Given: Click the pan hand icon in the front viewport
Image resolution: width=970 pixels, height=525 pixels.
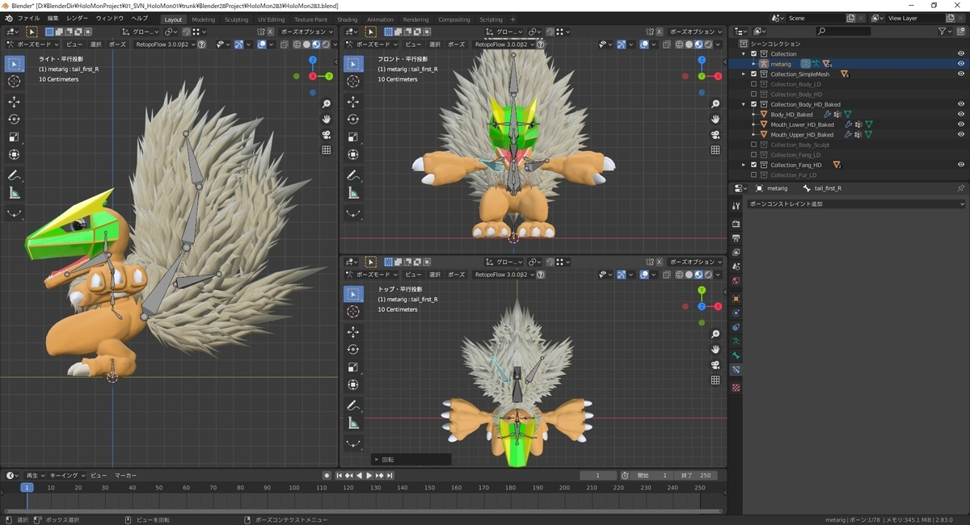Looking at the screenshot, I should click(x=715, y=120).
